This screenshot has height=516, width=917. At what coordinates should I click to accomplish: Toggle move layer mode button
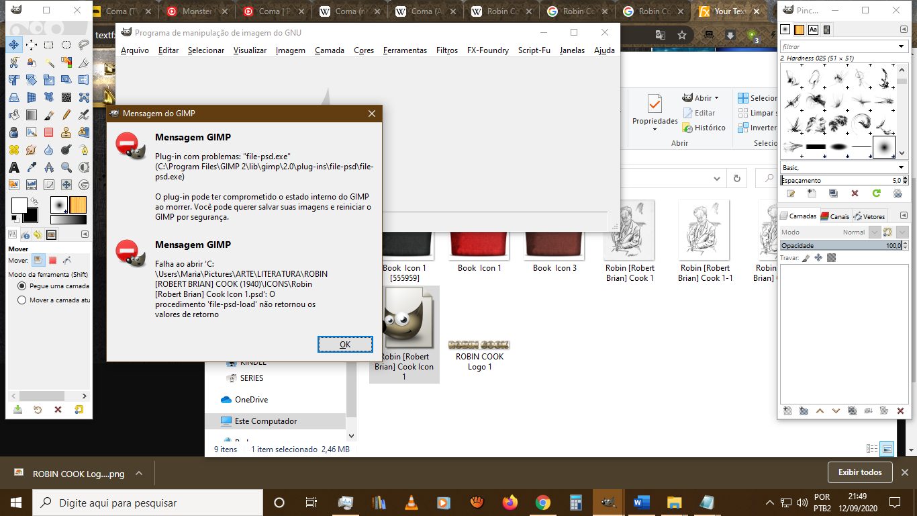(38, 260)
